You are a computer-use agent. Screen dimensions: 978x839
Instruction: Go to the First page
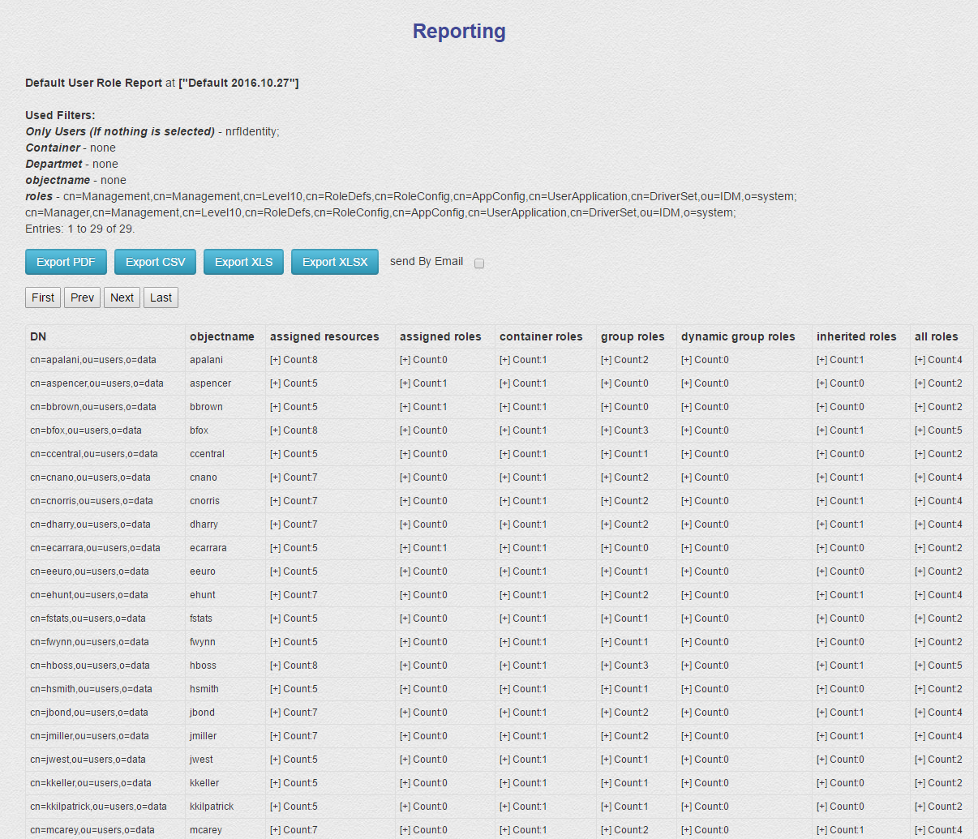[x=43, y=298]
